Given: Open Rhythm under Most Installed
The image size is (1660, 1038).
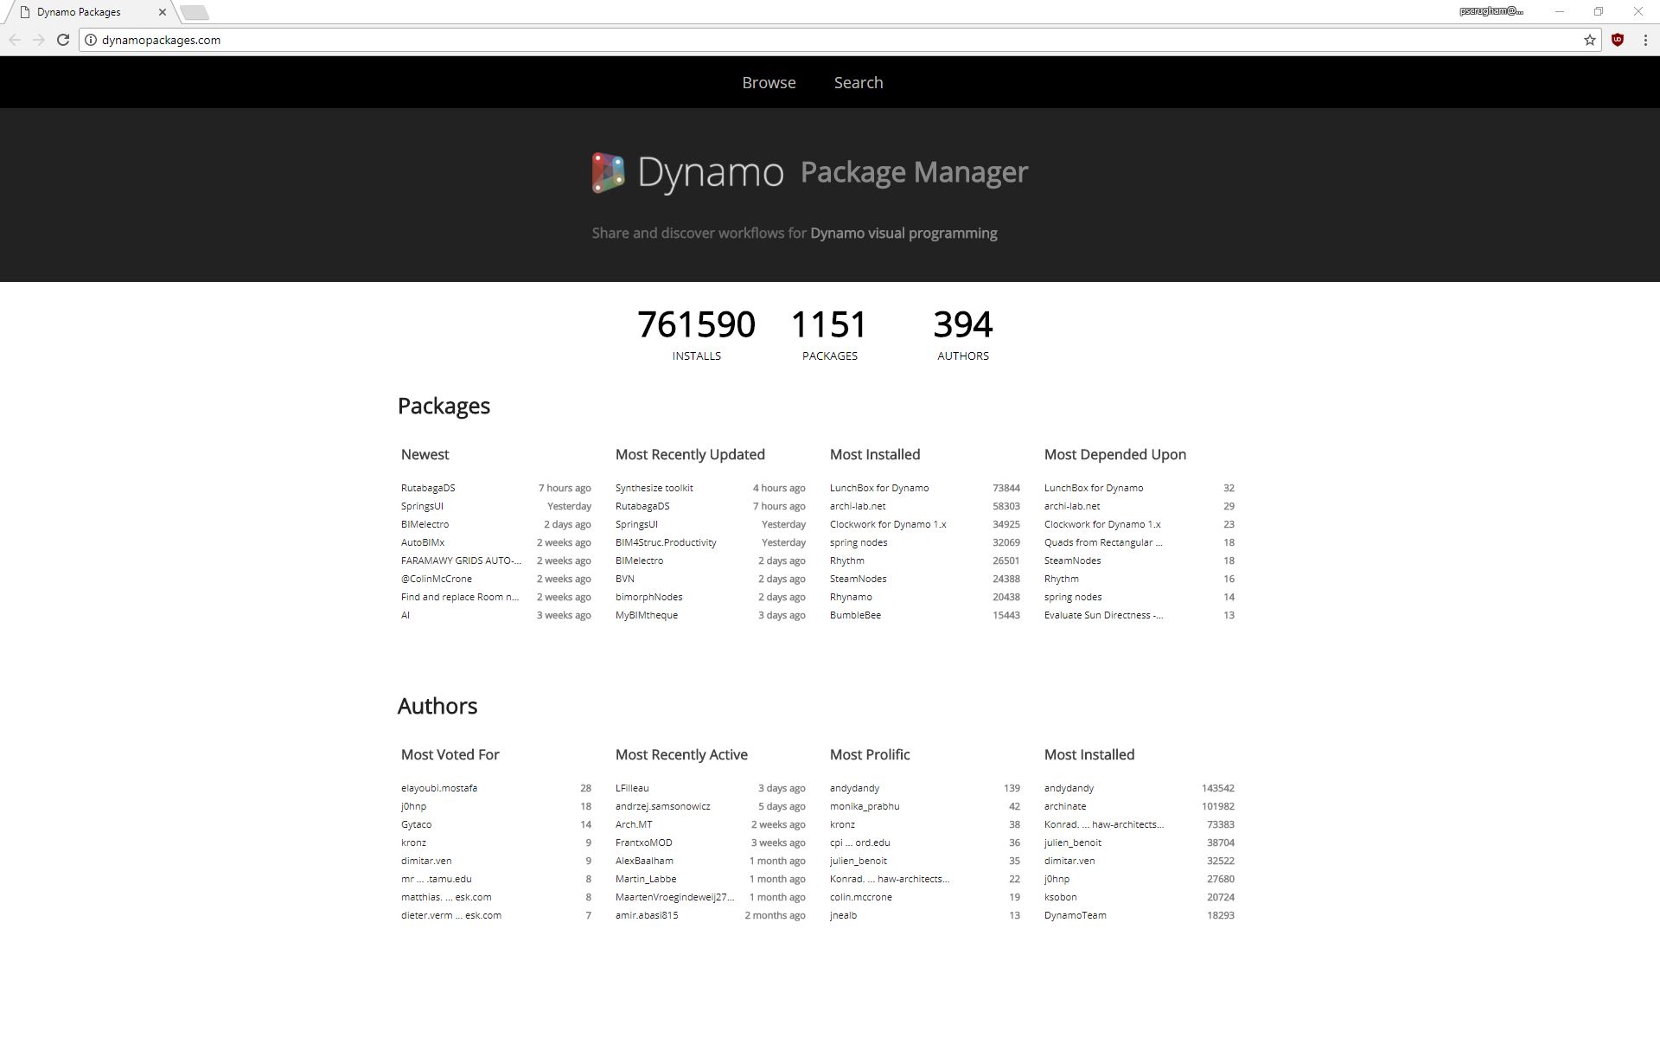Looking at the screenshot, I should coord(847,561).
